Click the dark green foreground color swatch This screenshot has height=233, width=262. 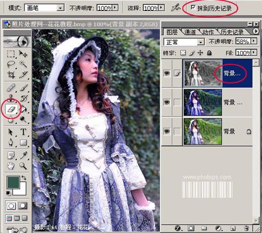coord(13,182)
